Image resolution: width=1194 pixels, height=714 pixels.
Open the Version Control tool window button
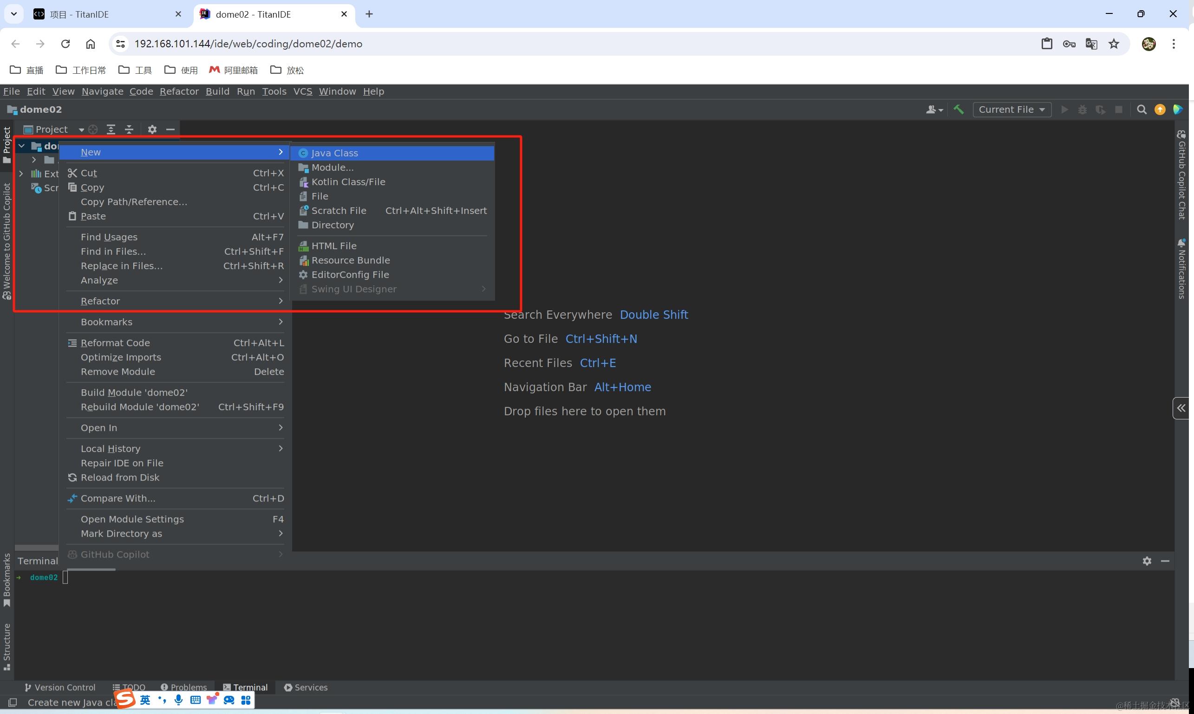(x=60, y=688)
